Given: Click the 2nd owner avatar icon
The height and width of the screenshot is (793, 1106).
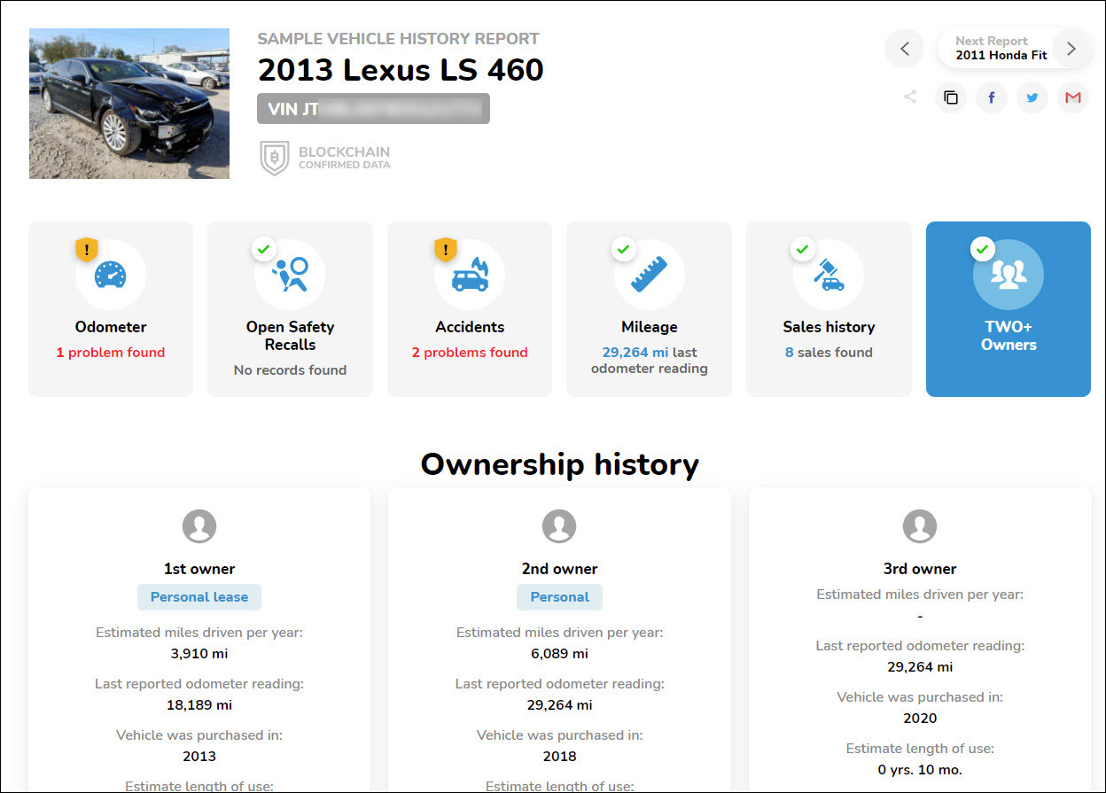Looking at the screenshot, I should 559,526.
